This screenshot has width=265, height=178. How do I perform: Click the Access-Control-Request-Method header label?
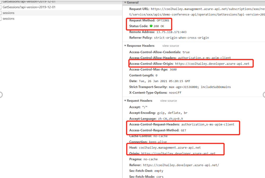(x=154, y=130)
